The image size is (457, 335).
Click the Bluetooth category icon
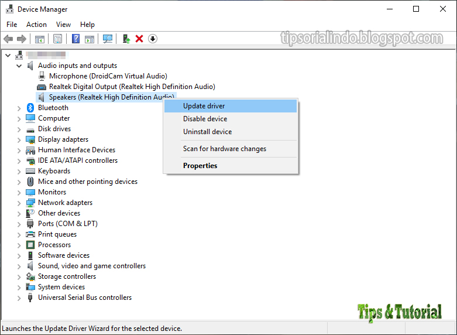30,108
